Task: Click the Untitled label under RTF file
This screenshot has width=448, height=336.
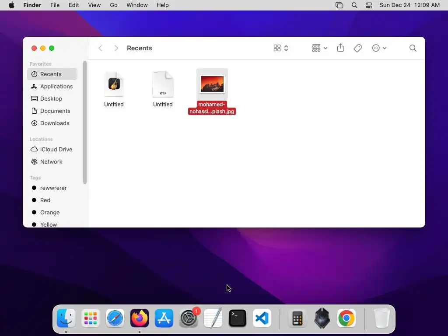Action: (163, 104)
